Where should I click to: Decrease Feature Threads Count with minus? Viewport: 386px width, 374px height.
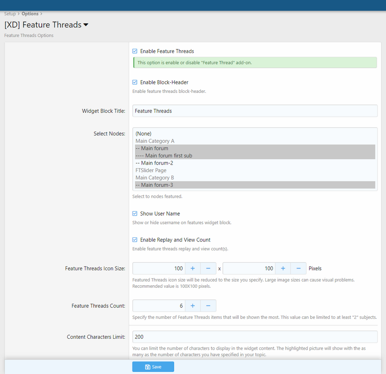pos(208,306)
